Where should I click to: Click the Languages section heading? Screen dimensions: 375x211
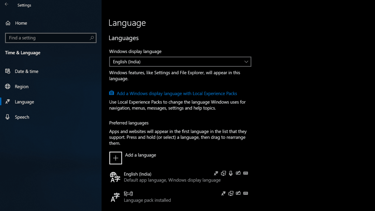tap(124, 38)
